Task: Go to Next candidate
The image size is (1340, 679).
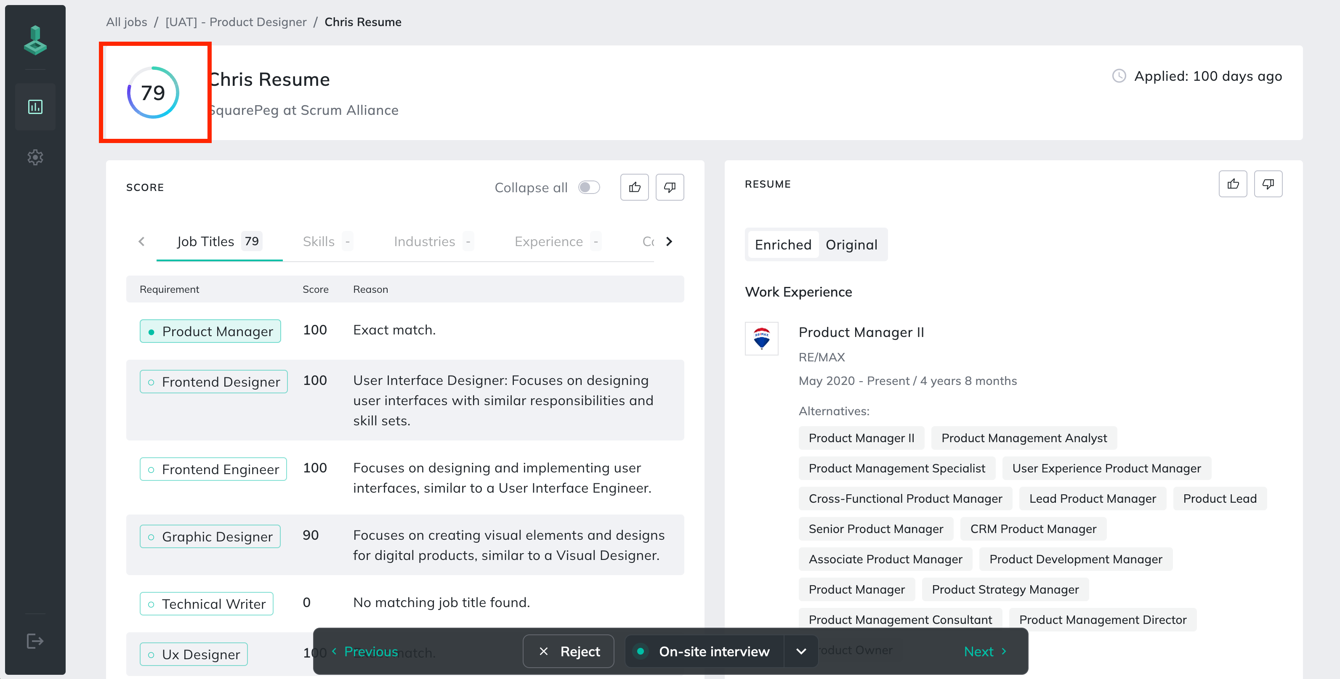Action: (985, 652)
